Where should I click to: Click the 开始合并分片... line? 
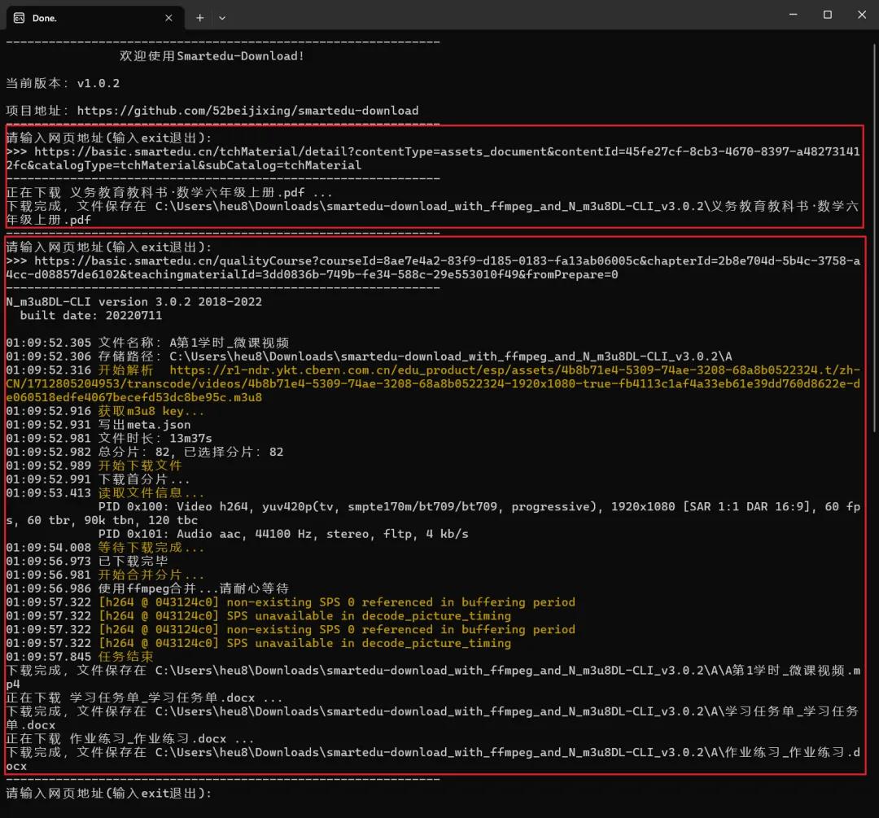tap(105, 575)
